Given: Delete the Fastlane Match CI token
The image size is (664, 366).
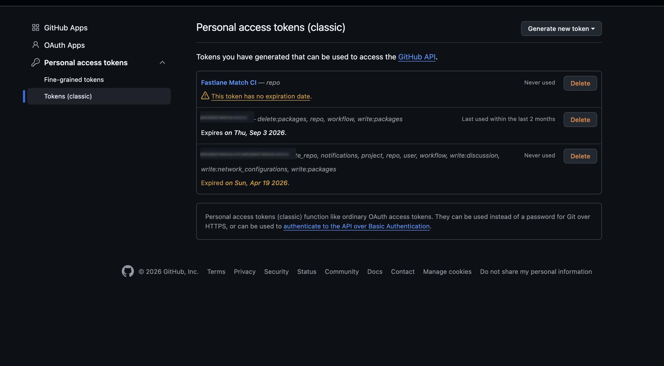Looking at the screenshot, I should coord(580,83).
